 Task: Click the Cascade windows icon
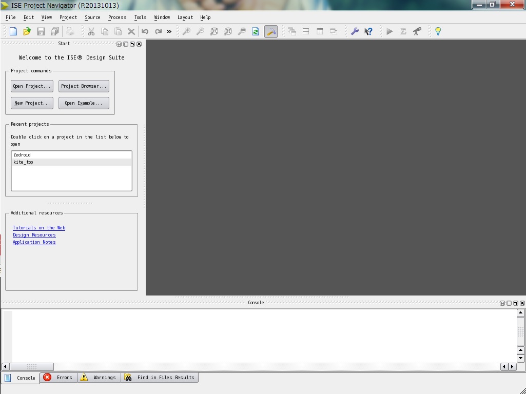tap(292, 31)
